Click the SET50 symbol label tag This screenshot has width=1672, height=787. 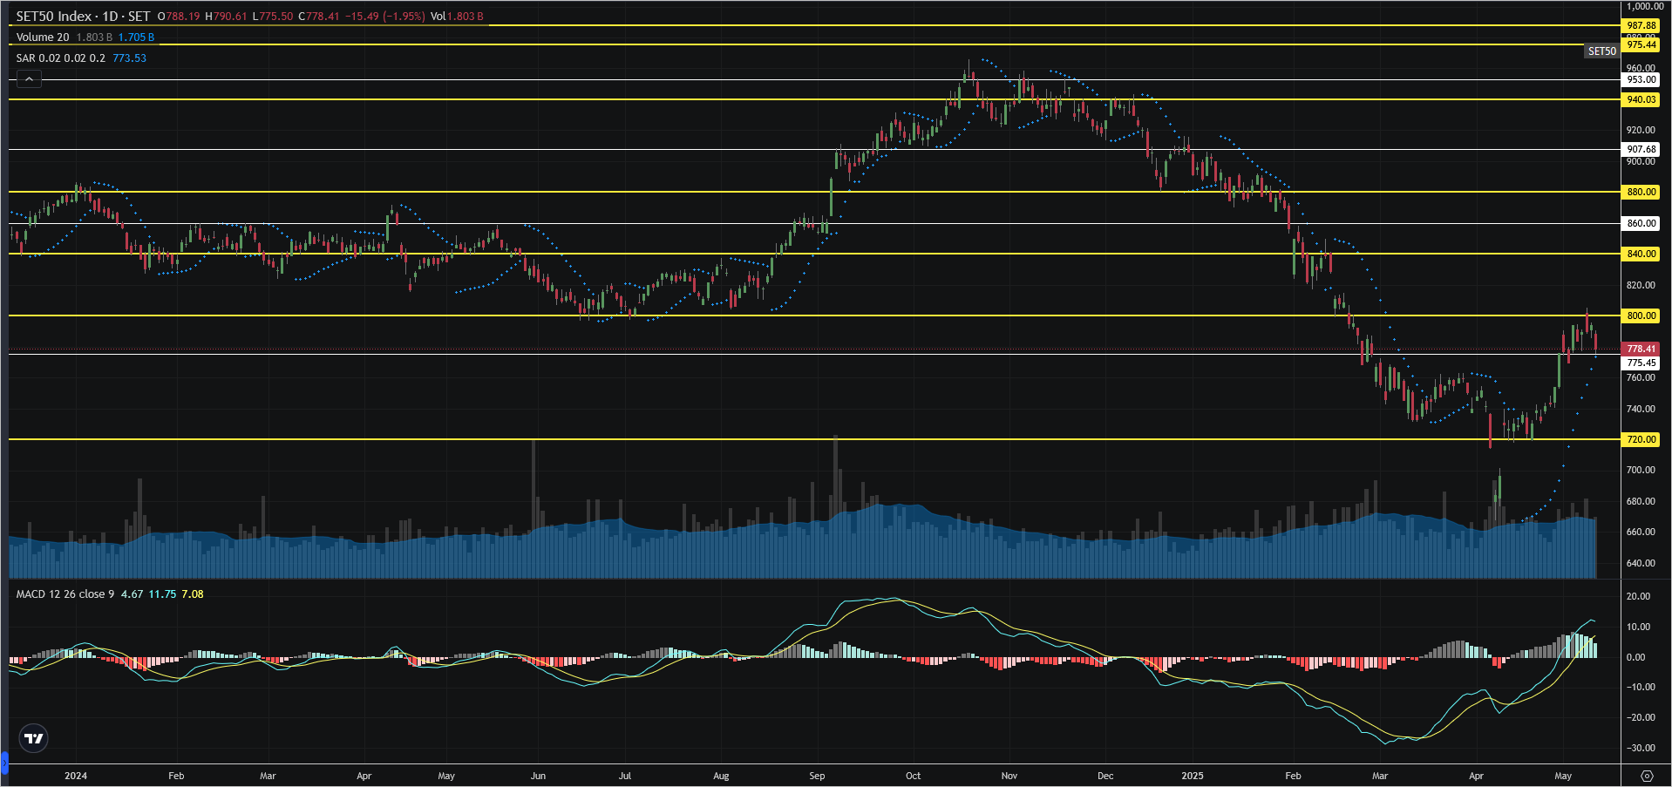point(1601,51)
